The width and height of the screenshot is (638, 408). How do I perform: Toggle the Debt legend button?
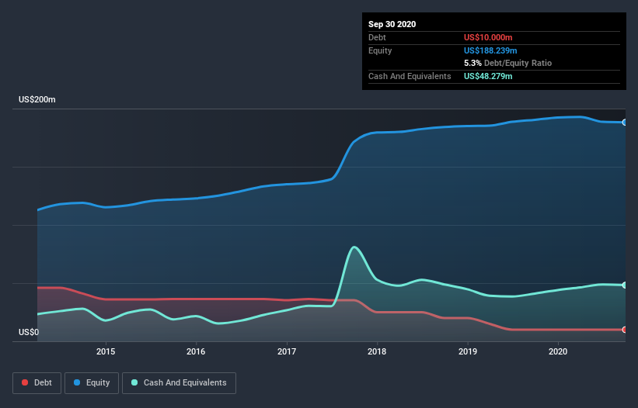pyautogui.click(x=37, y=383)
